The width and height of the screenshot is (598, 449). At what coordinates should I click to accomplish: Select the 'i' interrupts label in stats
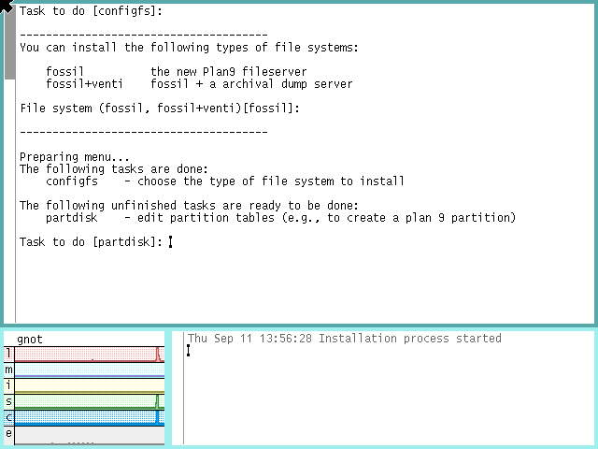(8, 385)
